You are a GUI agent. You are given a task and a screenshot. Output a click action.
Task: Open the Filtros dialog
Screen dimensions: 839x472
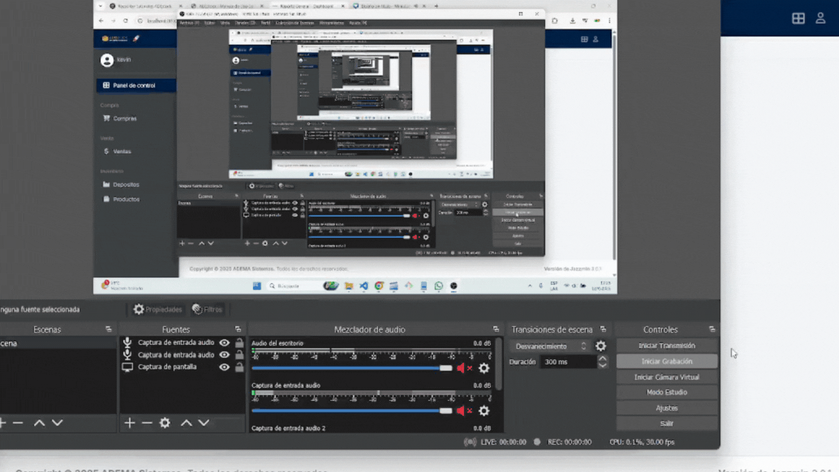point(208,309)
